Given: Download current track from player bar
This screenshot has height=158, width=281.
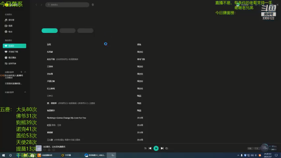Looking at the screenshot, I should (x=49, y=150).
